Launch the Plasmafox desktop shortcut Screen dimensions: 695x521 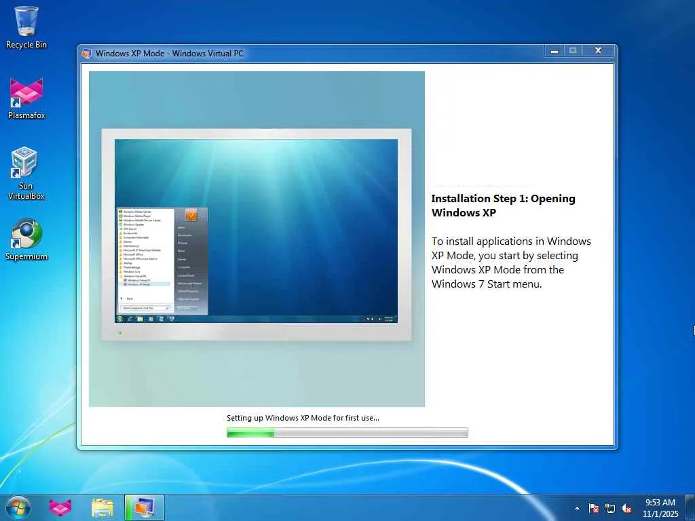click(x=26, y=98)
